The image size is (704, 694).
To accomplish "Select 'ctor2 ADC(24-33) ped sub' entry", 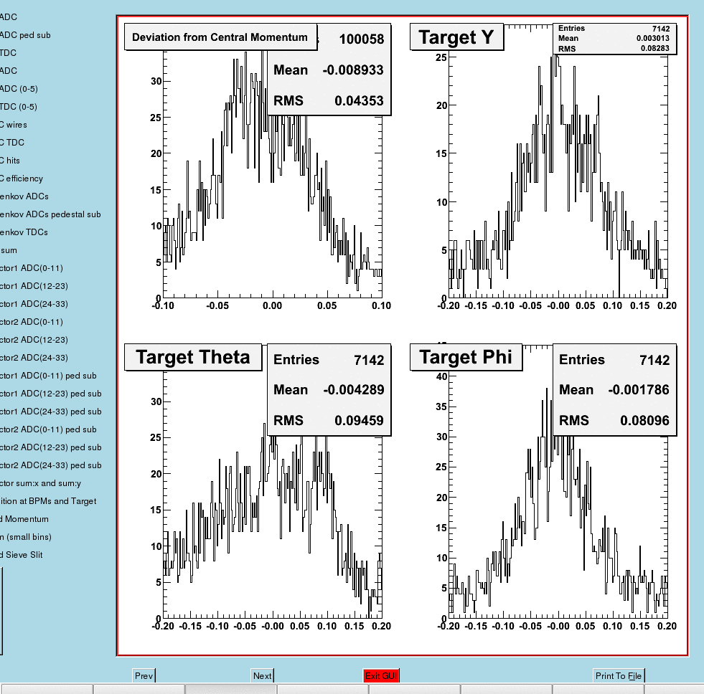I will 51,466.
